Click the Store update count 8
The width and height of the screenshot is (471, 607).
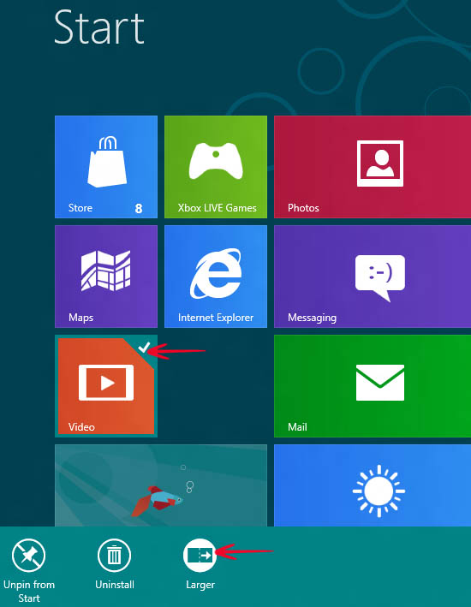(x=139, y=209)
